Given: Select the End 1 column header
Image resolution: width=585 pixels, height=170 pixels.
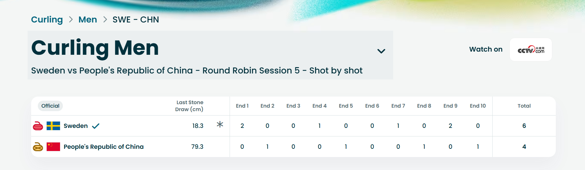Looking at the screenshot, I should point(242,106).
